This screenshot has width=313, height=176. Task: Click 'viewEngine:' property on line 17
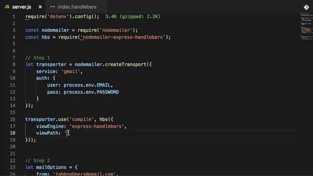coord(51,126)
